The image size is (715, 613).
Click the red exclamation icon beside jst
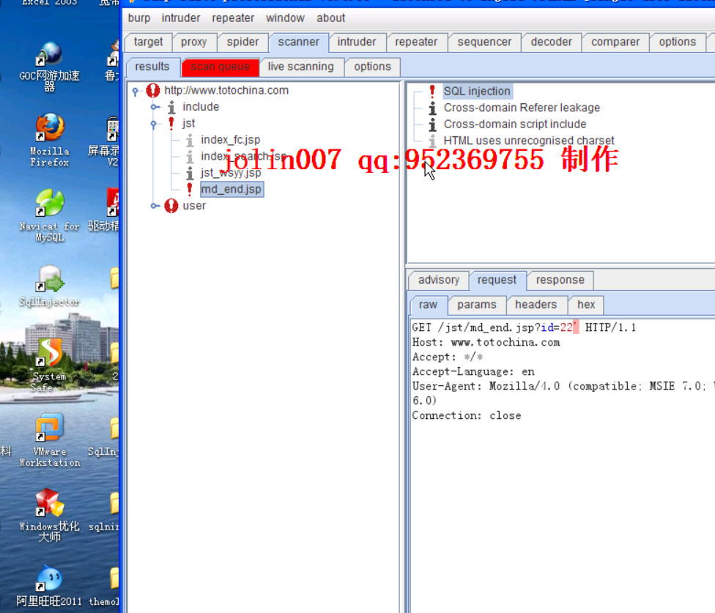(171, 123)
